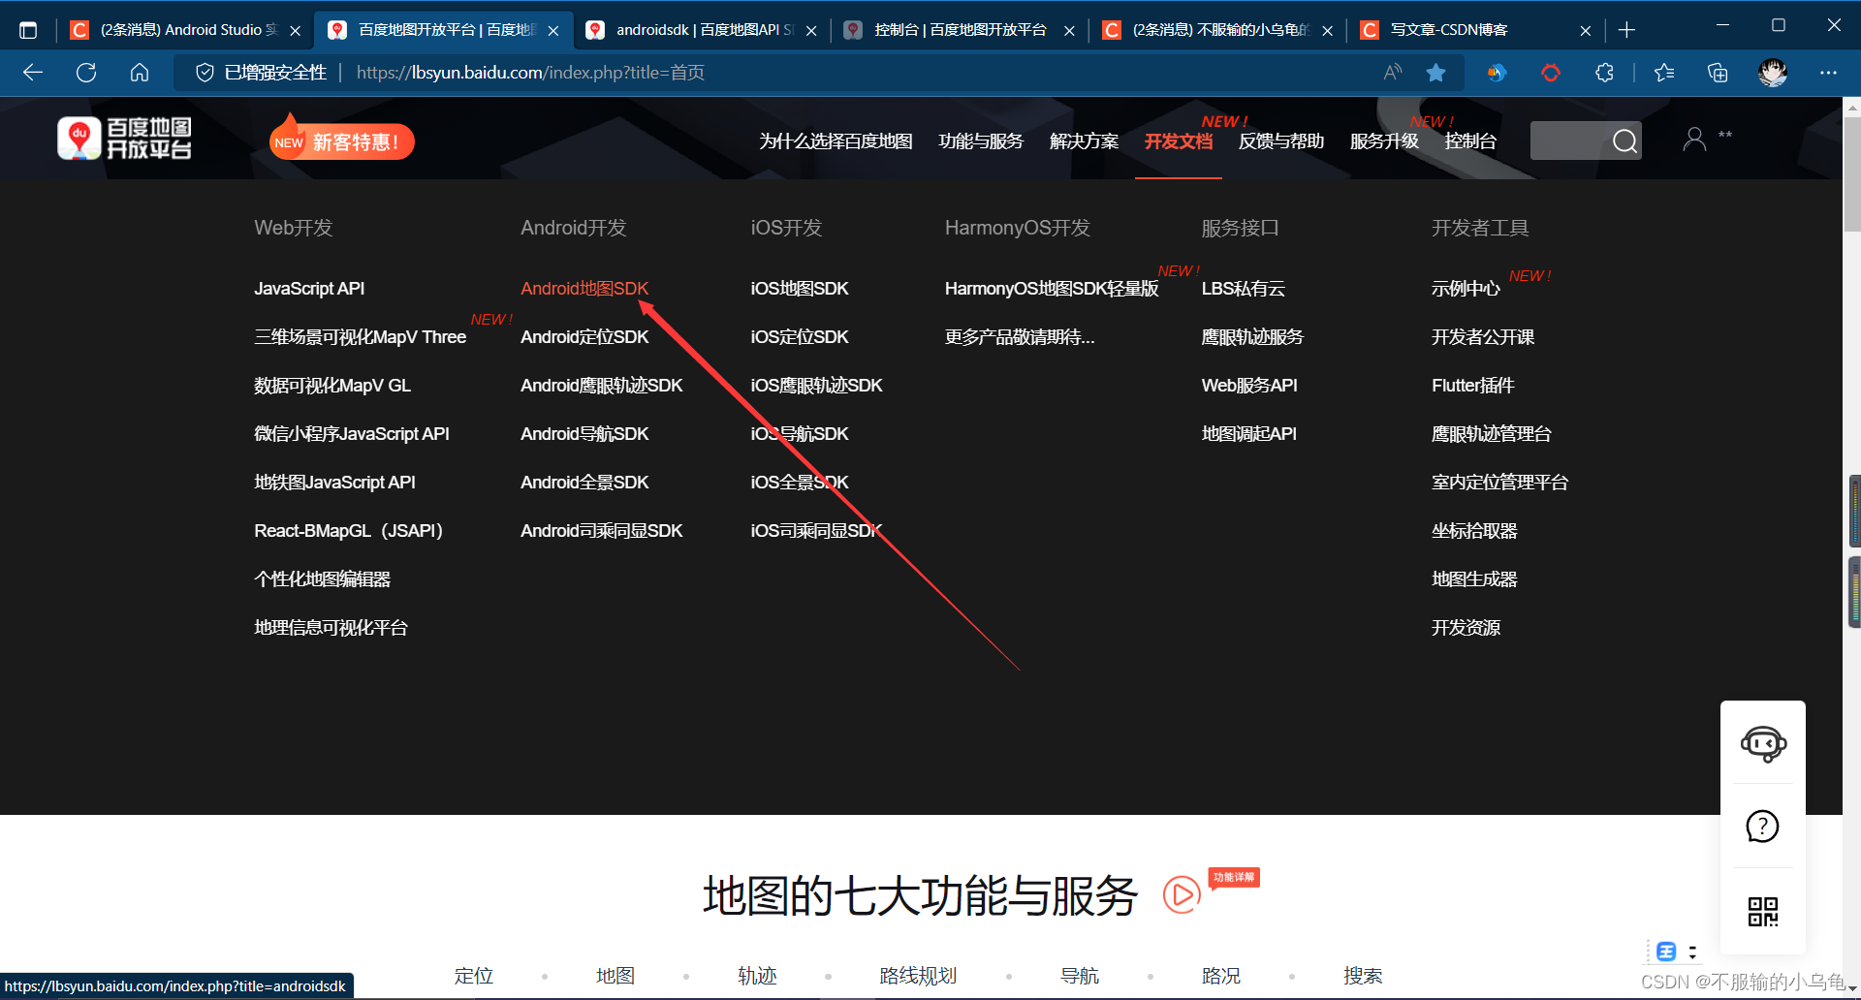
Task: Click the browser profile avatar
Action: pyautogui.click(x=1773, y=73)
